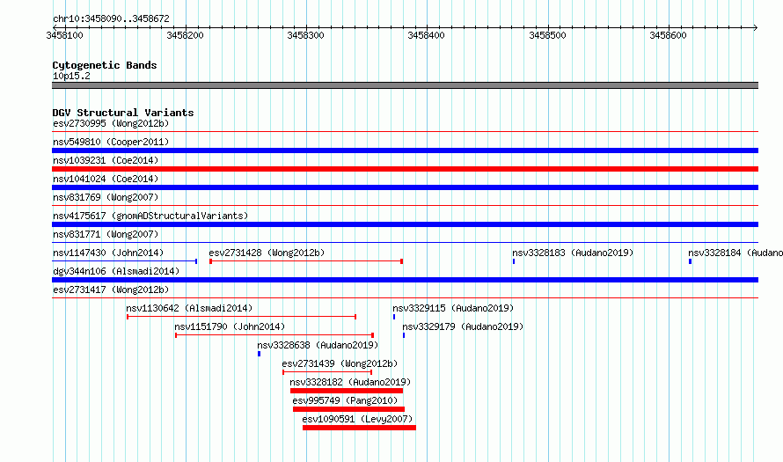Select the nsv1041024 blue bar
783x462 pixels.
point(405,187)
